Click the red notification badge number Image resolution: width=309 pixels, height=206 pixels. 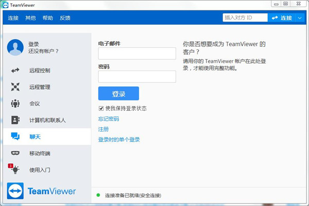[x=10, y=166]
